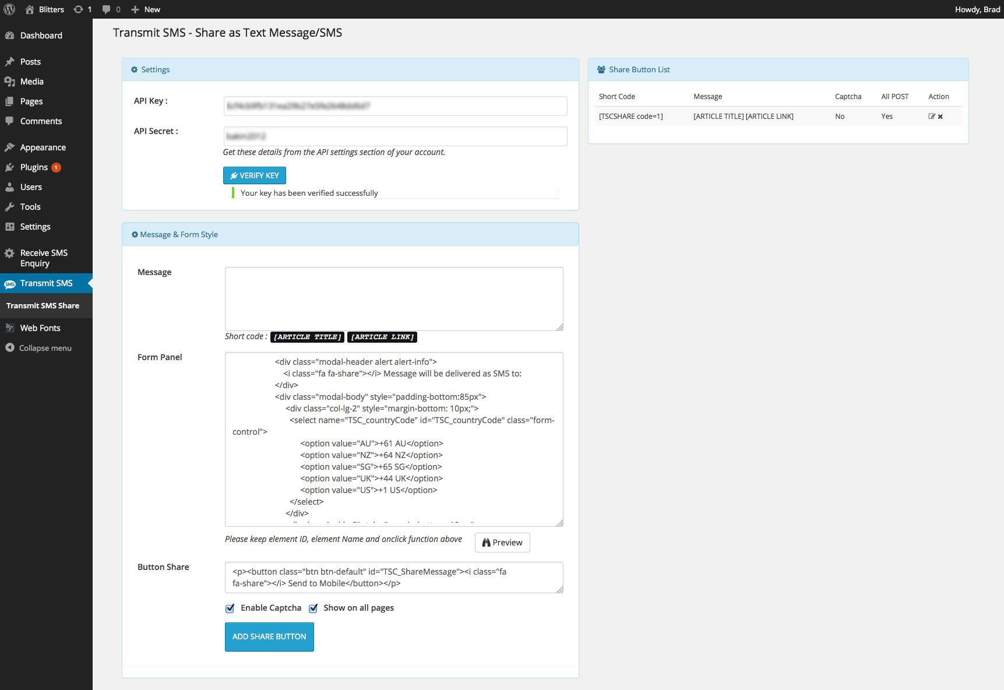The height and width of the screenshot is (690, 1004).
Task: Insert the ARTICLE LINK short code
Action: [382, 337]
